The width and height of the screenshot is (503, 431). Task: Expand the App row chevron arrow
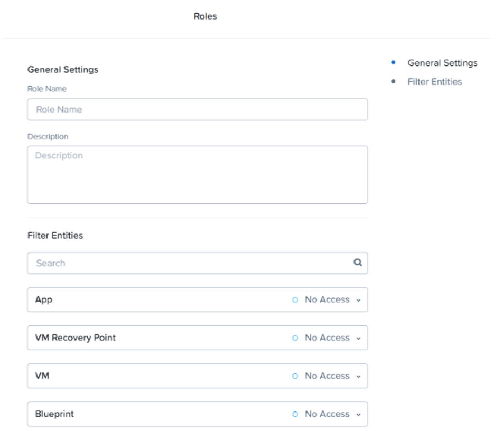(x=359, y=300)
